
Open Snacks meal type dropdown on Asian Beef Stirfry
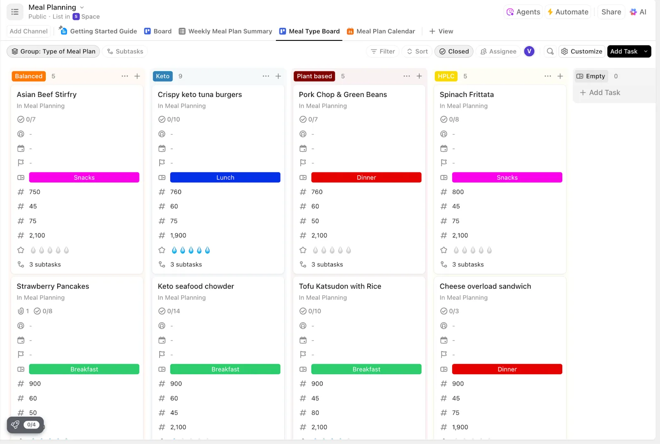click(x=84, y=178)
